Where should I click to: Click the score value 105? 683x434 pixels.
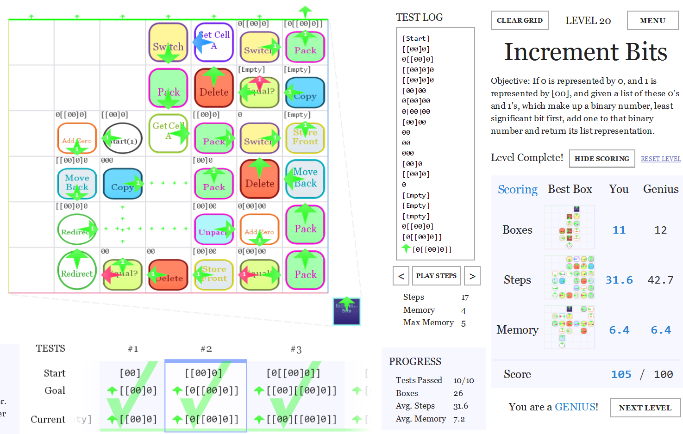pyautogui.click(x=621, y=374)
